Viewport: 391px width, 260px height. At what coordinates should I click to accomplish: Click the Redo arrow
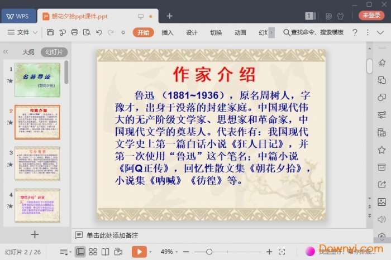111,32
